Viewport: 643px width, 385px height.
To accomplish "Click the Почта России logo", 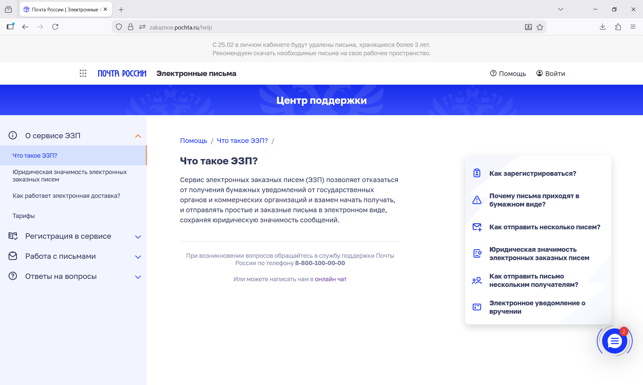I will pos(122,73).
